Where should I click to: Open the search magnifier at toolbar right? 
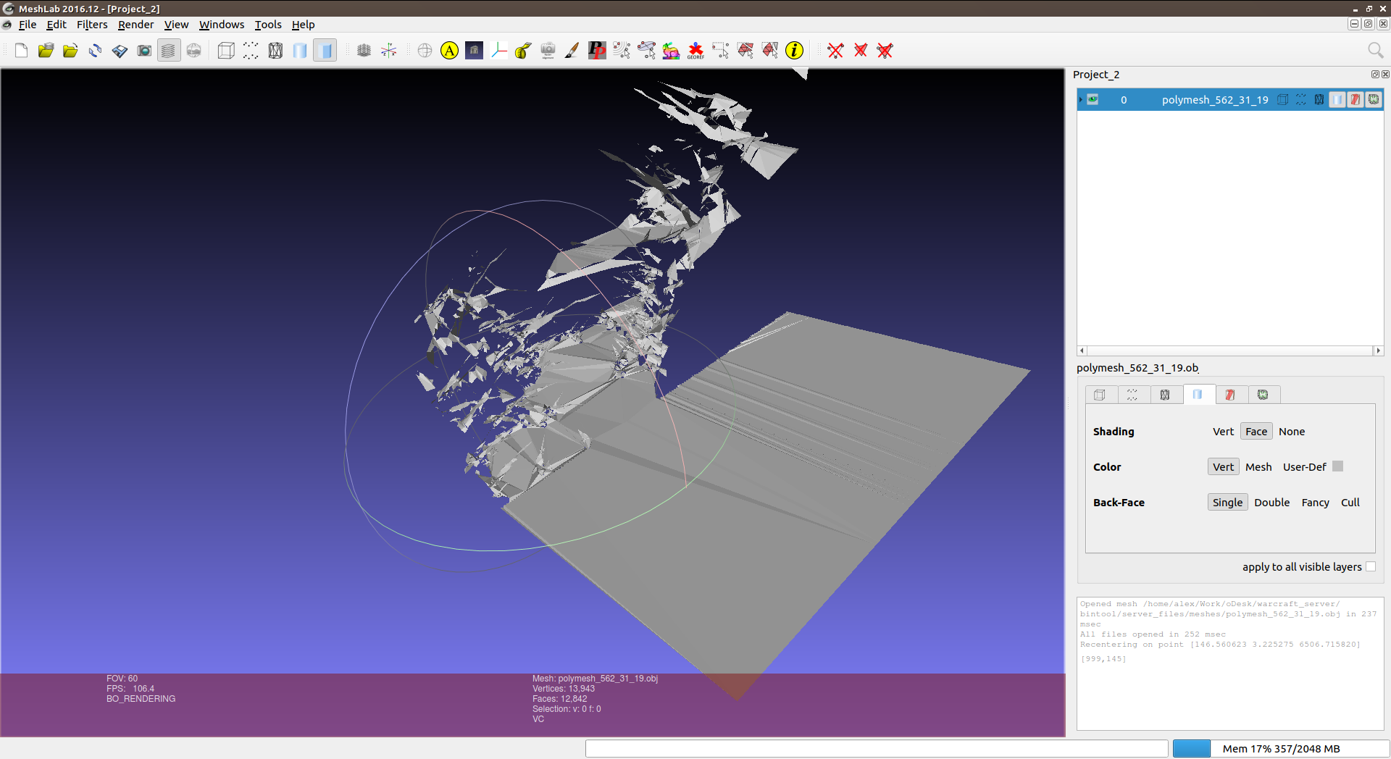coord(1376,51)
